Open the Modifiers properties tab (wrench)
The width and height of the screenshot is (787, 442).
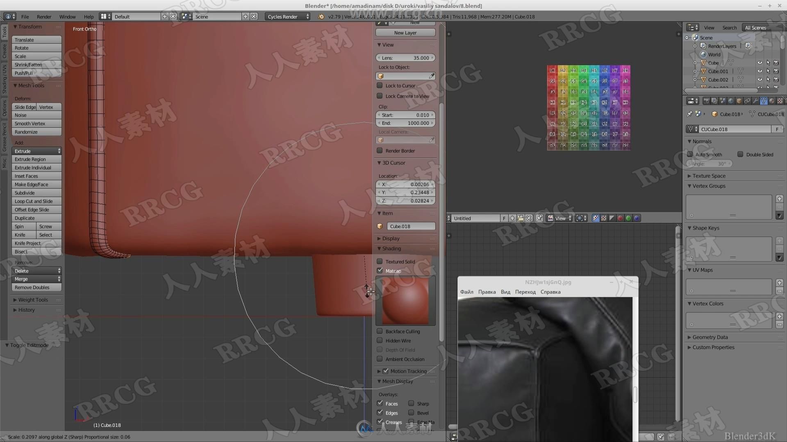[755, 101]
